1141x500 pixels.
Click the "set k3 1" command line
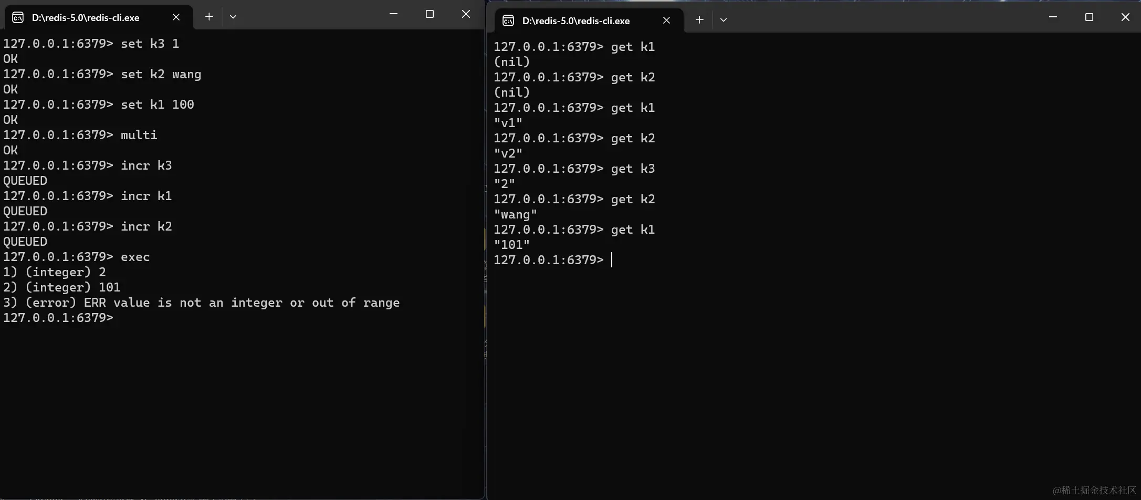(x=91, y=44)
